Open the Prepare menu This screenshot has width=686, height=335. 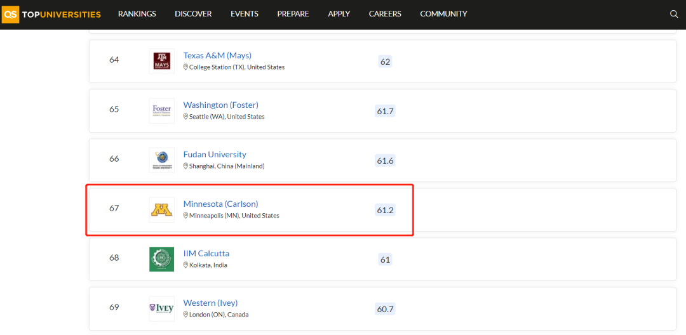293,14
